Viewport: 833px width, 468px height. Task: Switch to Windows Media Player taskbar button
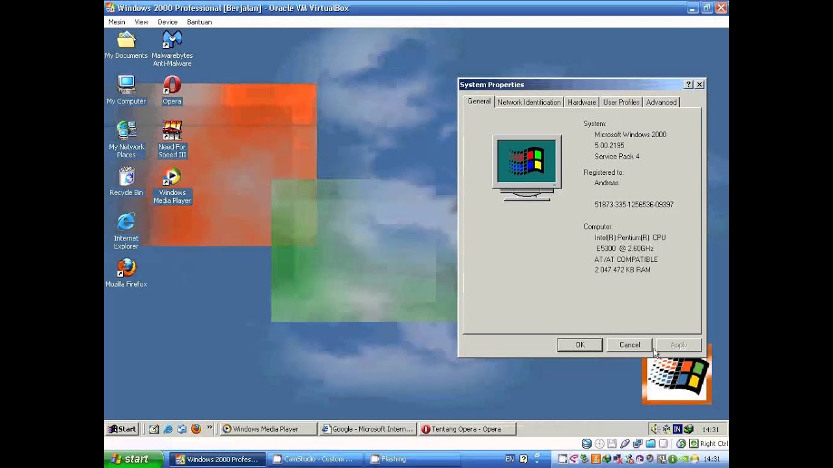(267, 429)
